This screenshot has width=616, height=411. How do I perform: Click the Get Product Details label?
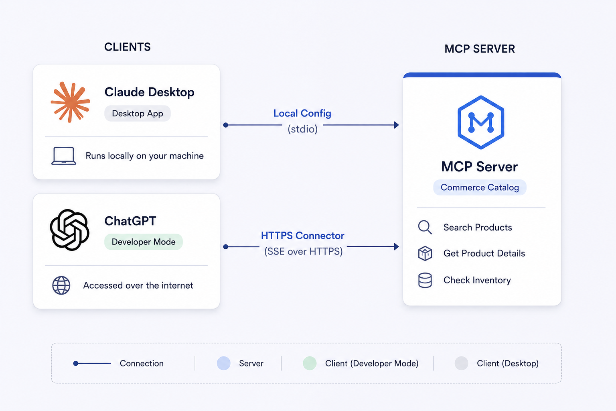tap(484, 253)
